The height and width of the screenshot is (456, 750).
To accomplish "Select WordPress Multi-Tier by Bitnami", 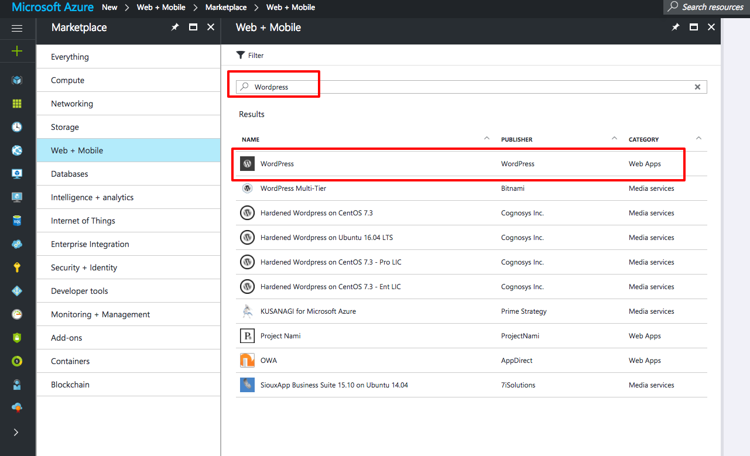I will click(x=293, y=188).
